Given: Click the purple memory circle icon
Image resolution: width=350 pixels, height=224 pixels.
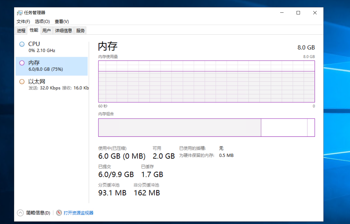Looking at the screenshot, I should point(22,63).
